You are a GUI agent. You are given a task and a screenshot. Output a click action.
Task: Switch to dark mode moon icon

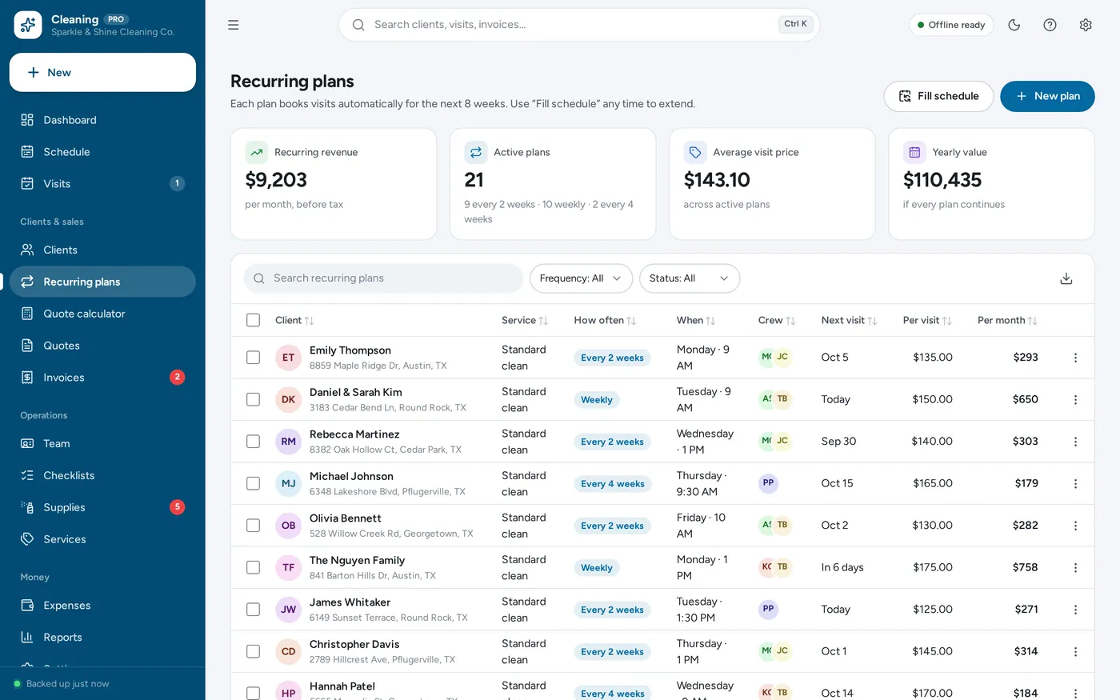(x=1014, y=25)
